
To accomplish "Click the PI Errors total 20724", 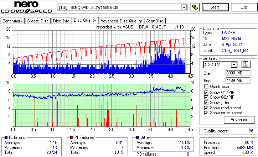I will pyautogui.click(x=52, y=152).
